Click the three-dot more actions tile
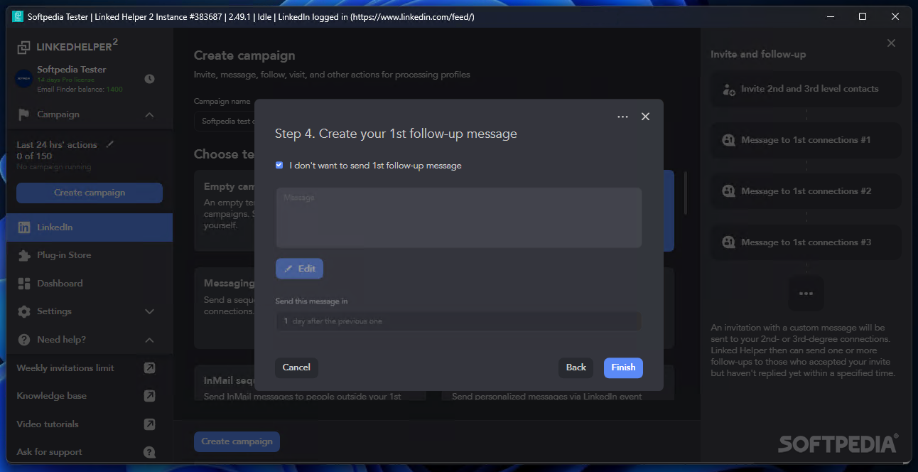918x472 pixels. tap(806, 294)
